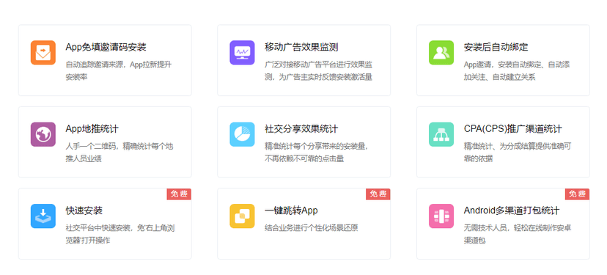The width and height of the screenshot is (607, 275).
Task: Open the Android多渠道打包统计 title
Action: [x=512, y=210]
